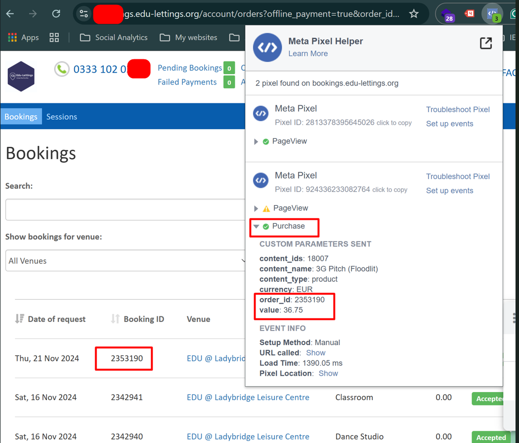The height and width of the screenshot is (443, 519).
Task: Click the Learn More link
Action: tap(308, 53)
